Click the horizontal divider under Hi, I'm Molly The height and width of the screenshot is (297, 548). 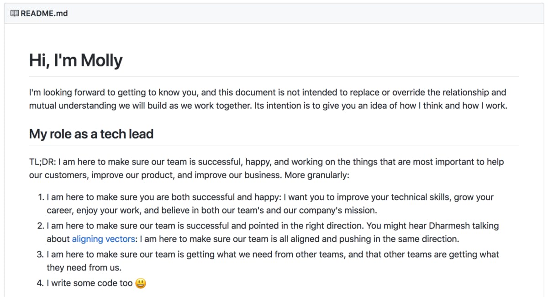tap(274, 76)
